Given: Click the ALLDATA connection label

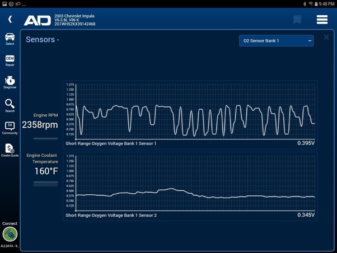Looking at the screenshot, I should coord(10,246).
